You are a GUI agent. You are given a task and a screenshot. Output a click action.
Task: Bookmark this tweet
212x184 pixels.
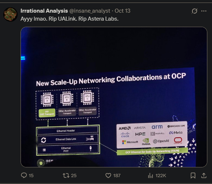pos(193,175)
